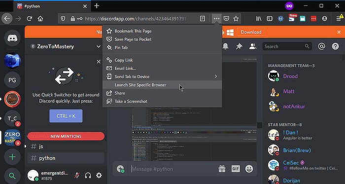Expand Send Tab to Device submenu

[x=162, y=77]
